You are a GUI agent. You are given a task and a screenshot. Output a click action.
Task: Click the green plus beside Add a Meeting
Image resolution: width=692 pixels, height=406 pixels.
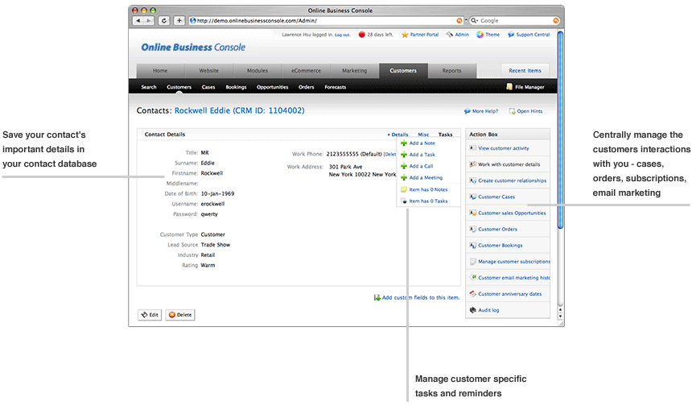[x=404, y=178]
